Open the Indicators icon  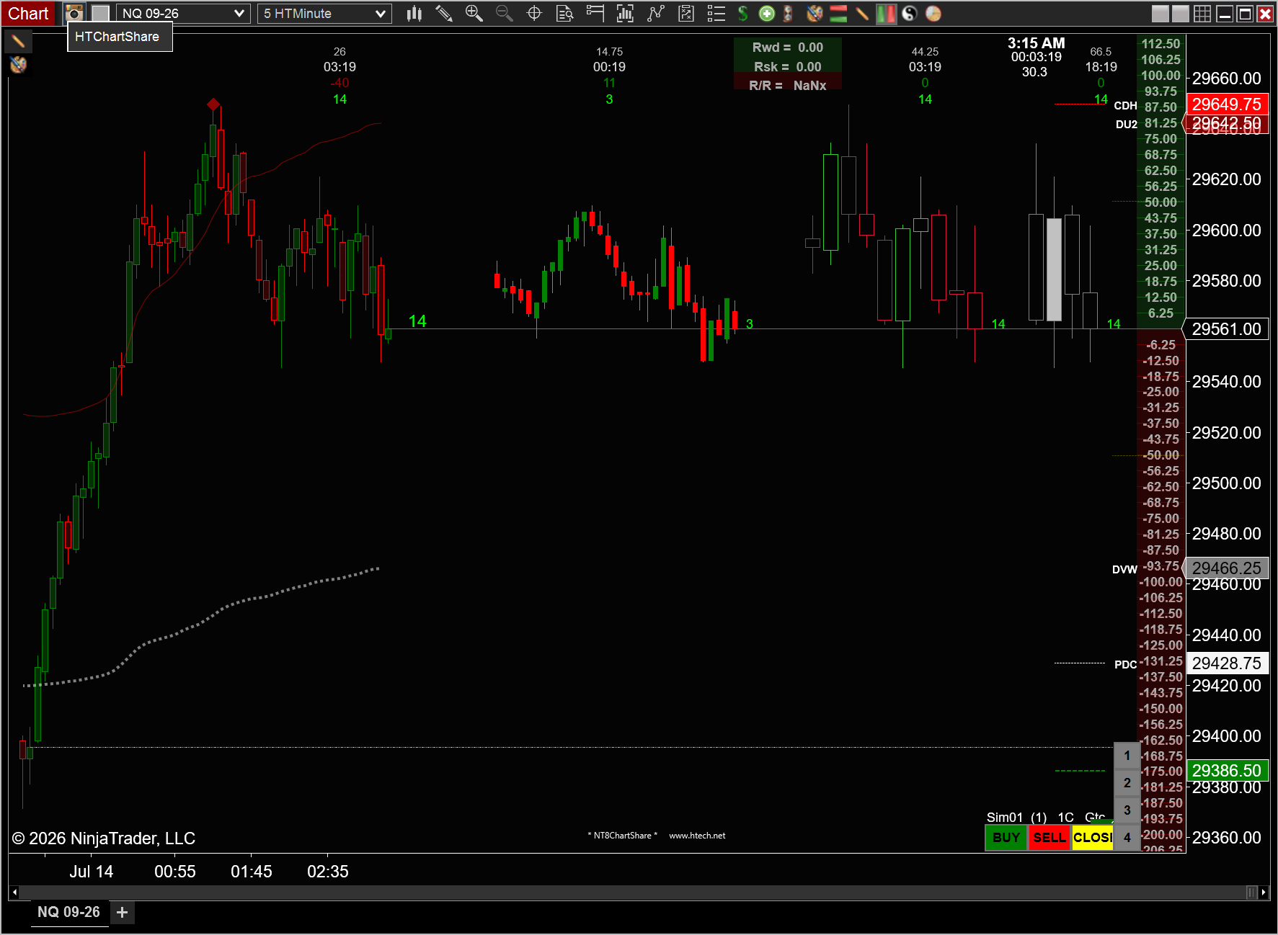tap(625, 13)
